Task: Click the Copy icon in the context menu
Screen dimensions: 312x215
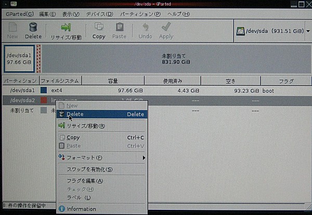Action: [62, 137]
